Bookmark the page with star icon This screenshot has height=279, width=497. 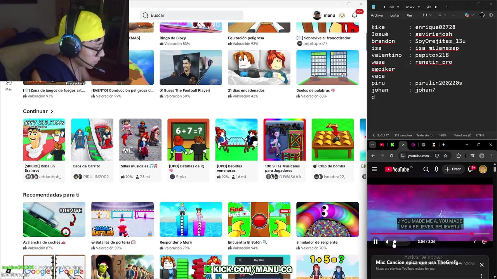coord(445,156)
